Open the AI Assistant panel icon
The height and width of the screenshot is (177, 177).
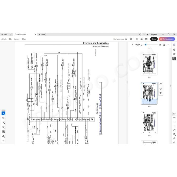coord(174,45)
